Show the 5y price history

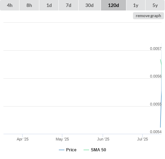[x=155, y=5]
